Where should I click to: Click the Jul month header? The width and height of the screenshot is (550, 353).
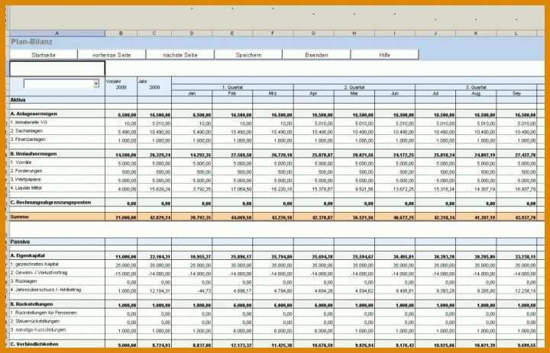[435, 94]
